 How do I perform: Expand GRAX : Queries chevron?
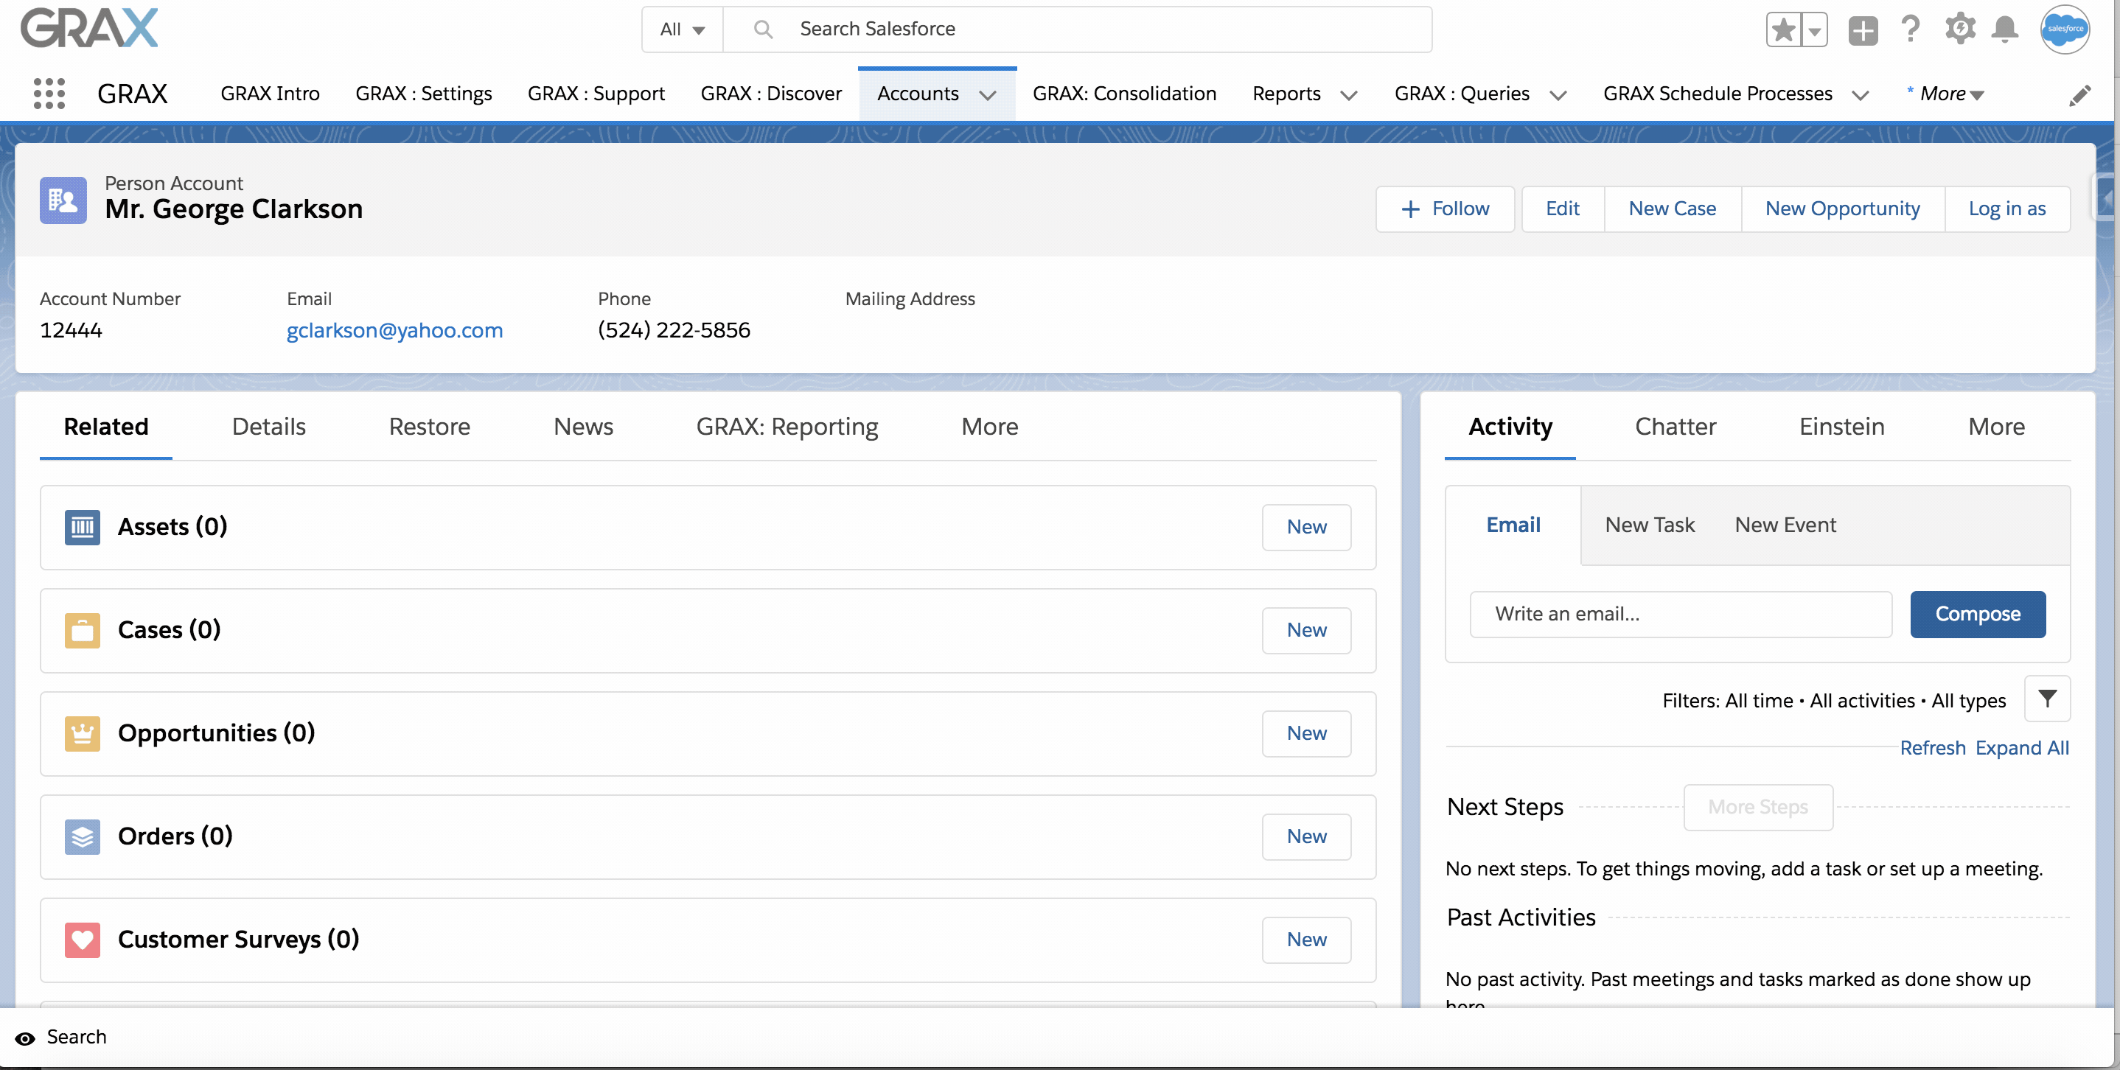(x=1557, y=95)
